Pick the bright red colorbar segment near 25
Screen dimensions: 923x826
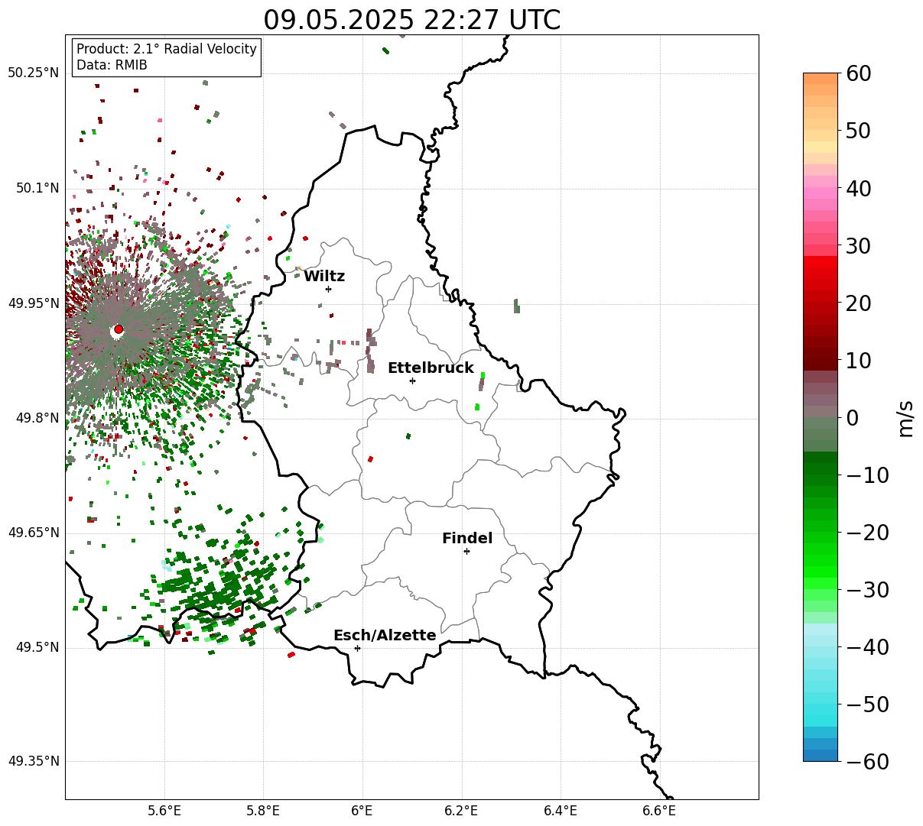[x=821, y=275]
